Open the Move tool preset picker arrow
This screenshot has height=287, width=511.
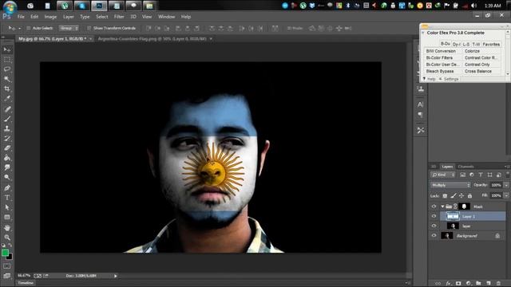pyautogui.click(x=19, y=29)
